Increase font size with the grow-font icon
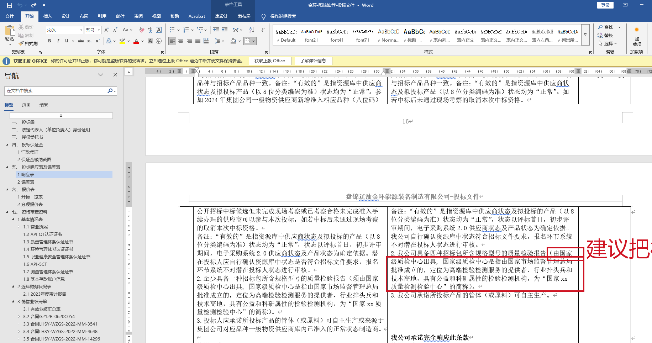The width and height of the screenshot is (652, 343). click(x=106, y=30)
